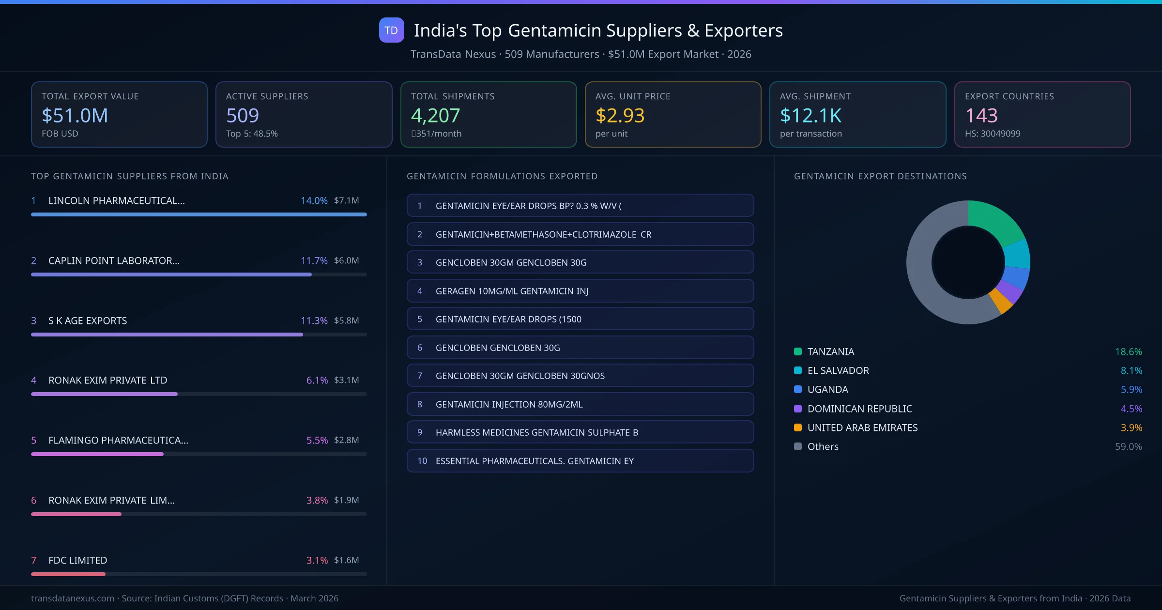Open the Export Countries card showing 143
This screenshot has height=610, width=1162.
[x=1043, y=114]
